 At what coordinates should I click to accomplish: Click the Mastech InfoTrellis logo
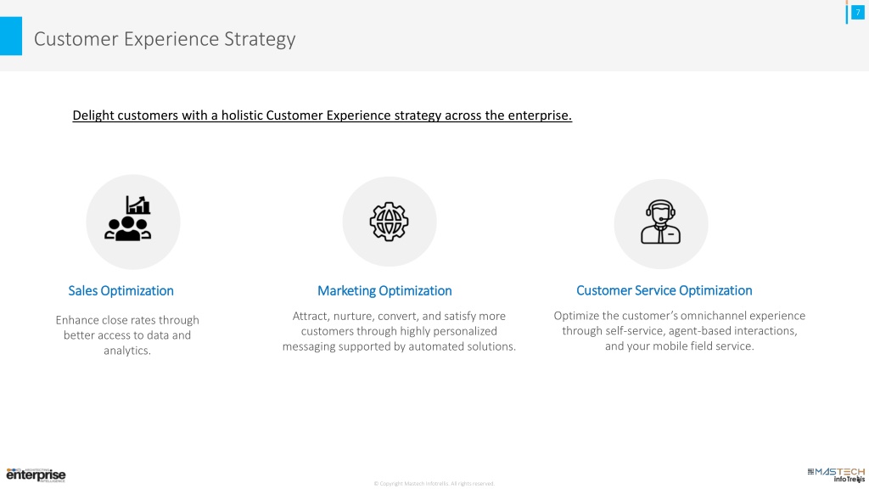(836, 475)
